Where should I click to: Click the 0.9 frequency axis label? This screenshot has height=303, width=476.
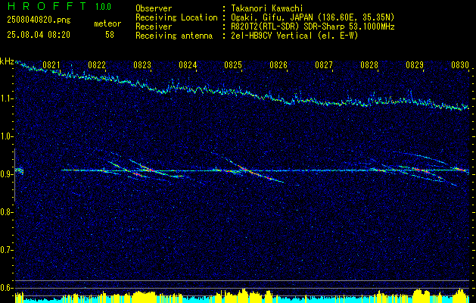6,174
